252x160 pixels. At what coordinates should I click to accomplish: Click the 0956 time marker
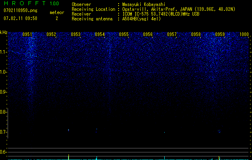(x=148, y=34)
